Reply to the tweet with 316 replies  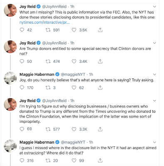(22, 161)
